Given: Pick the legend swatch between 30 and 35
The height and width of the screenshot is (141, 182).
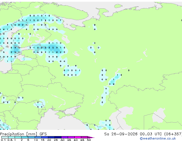Looking at the screenshot, I should (65, 137).
